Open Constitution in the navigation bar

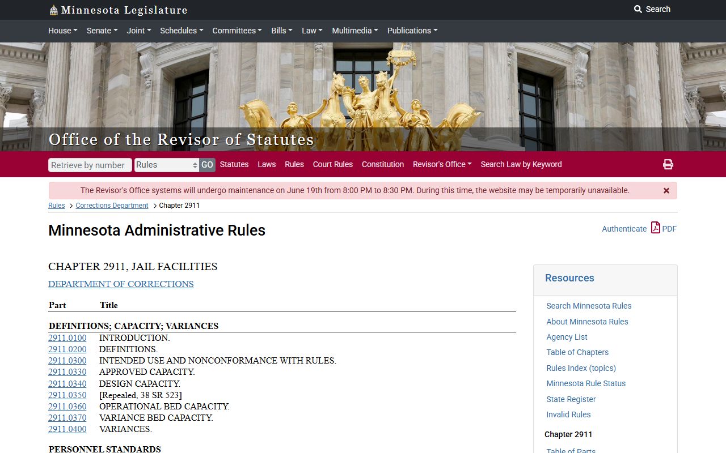[383, 164]
